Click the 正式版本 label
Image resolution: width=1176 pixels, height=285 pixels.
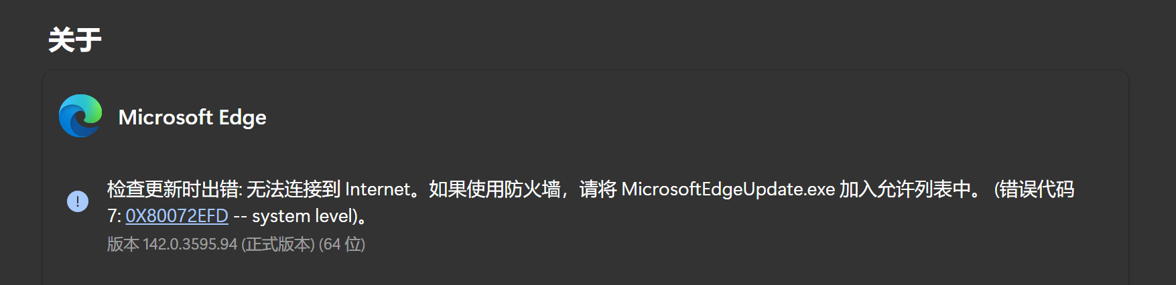coord(278,244)
